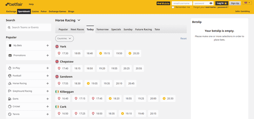Image resolution: width=254 pixels, height=119 pixels.
Task: Click the Sign Up button
Action: (x=235, y=3)
